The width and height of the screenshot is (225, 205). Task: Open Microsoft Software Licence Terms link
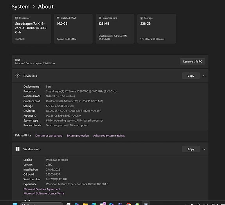tap(44, 193)
